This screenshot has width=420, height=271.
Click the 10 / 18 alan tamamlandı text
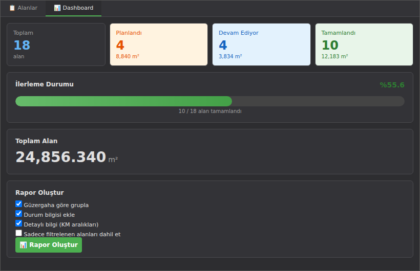(210, 111)
